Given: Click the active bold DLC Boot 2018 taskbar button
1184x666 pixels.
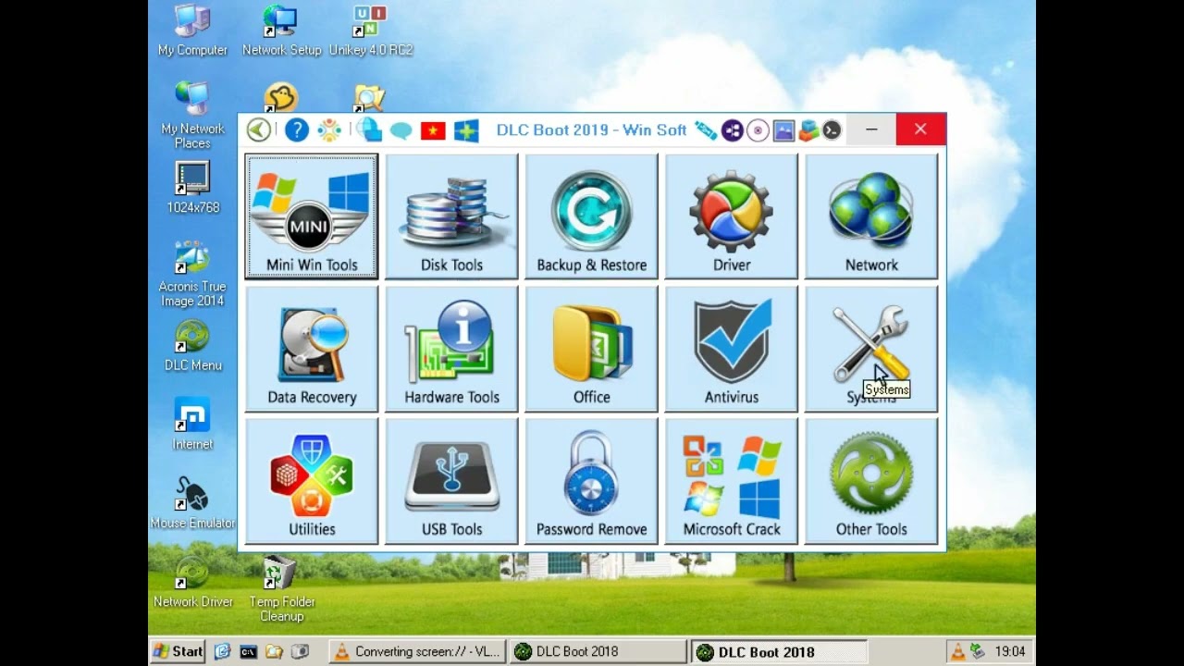Looking at the screenshot, I should (x=781, y=651).
